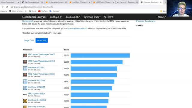This screenshot has height=108, width=192.
Task: Switch to the Как выбрать процессор tab
Action: pos(56,2)
